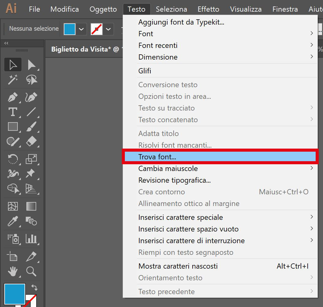Collapse the tools panel double arrow

(6, 43)
